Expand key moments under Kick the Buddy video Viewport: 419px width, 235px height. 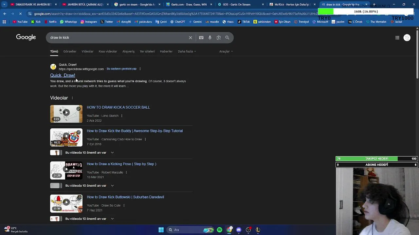click(112, 153)
